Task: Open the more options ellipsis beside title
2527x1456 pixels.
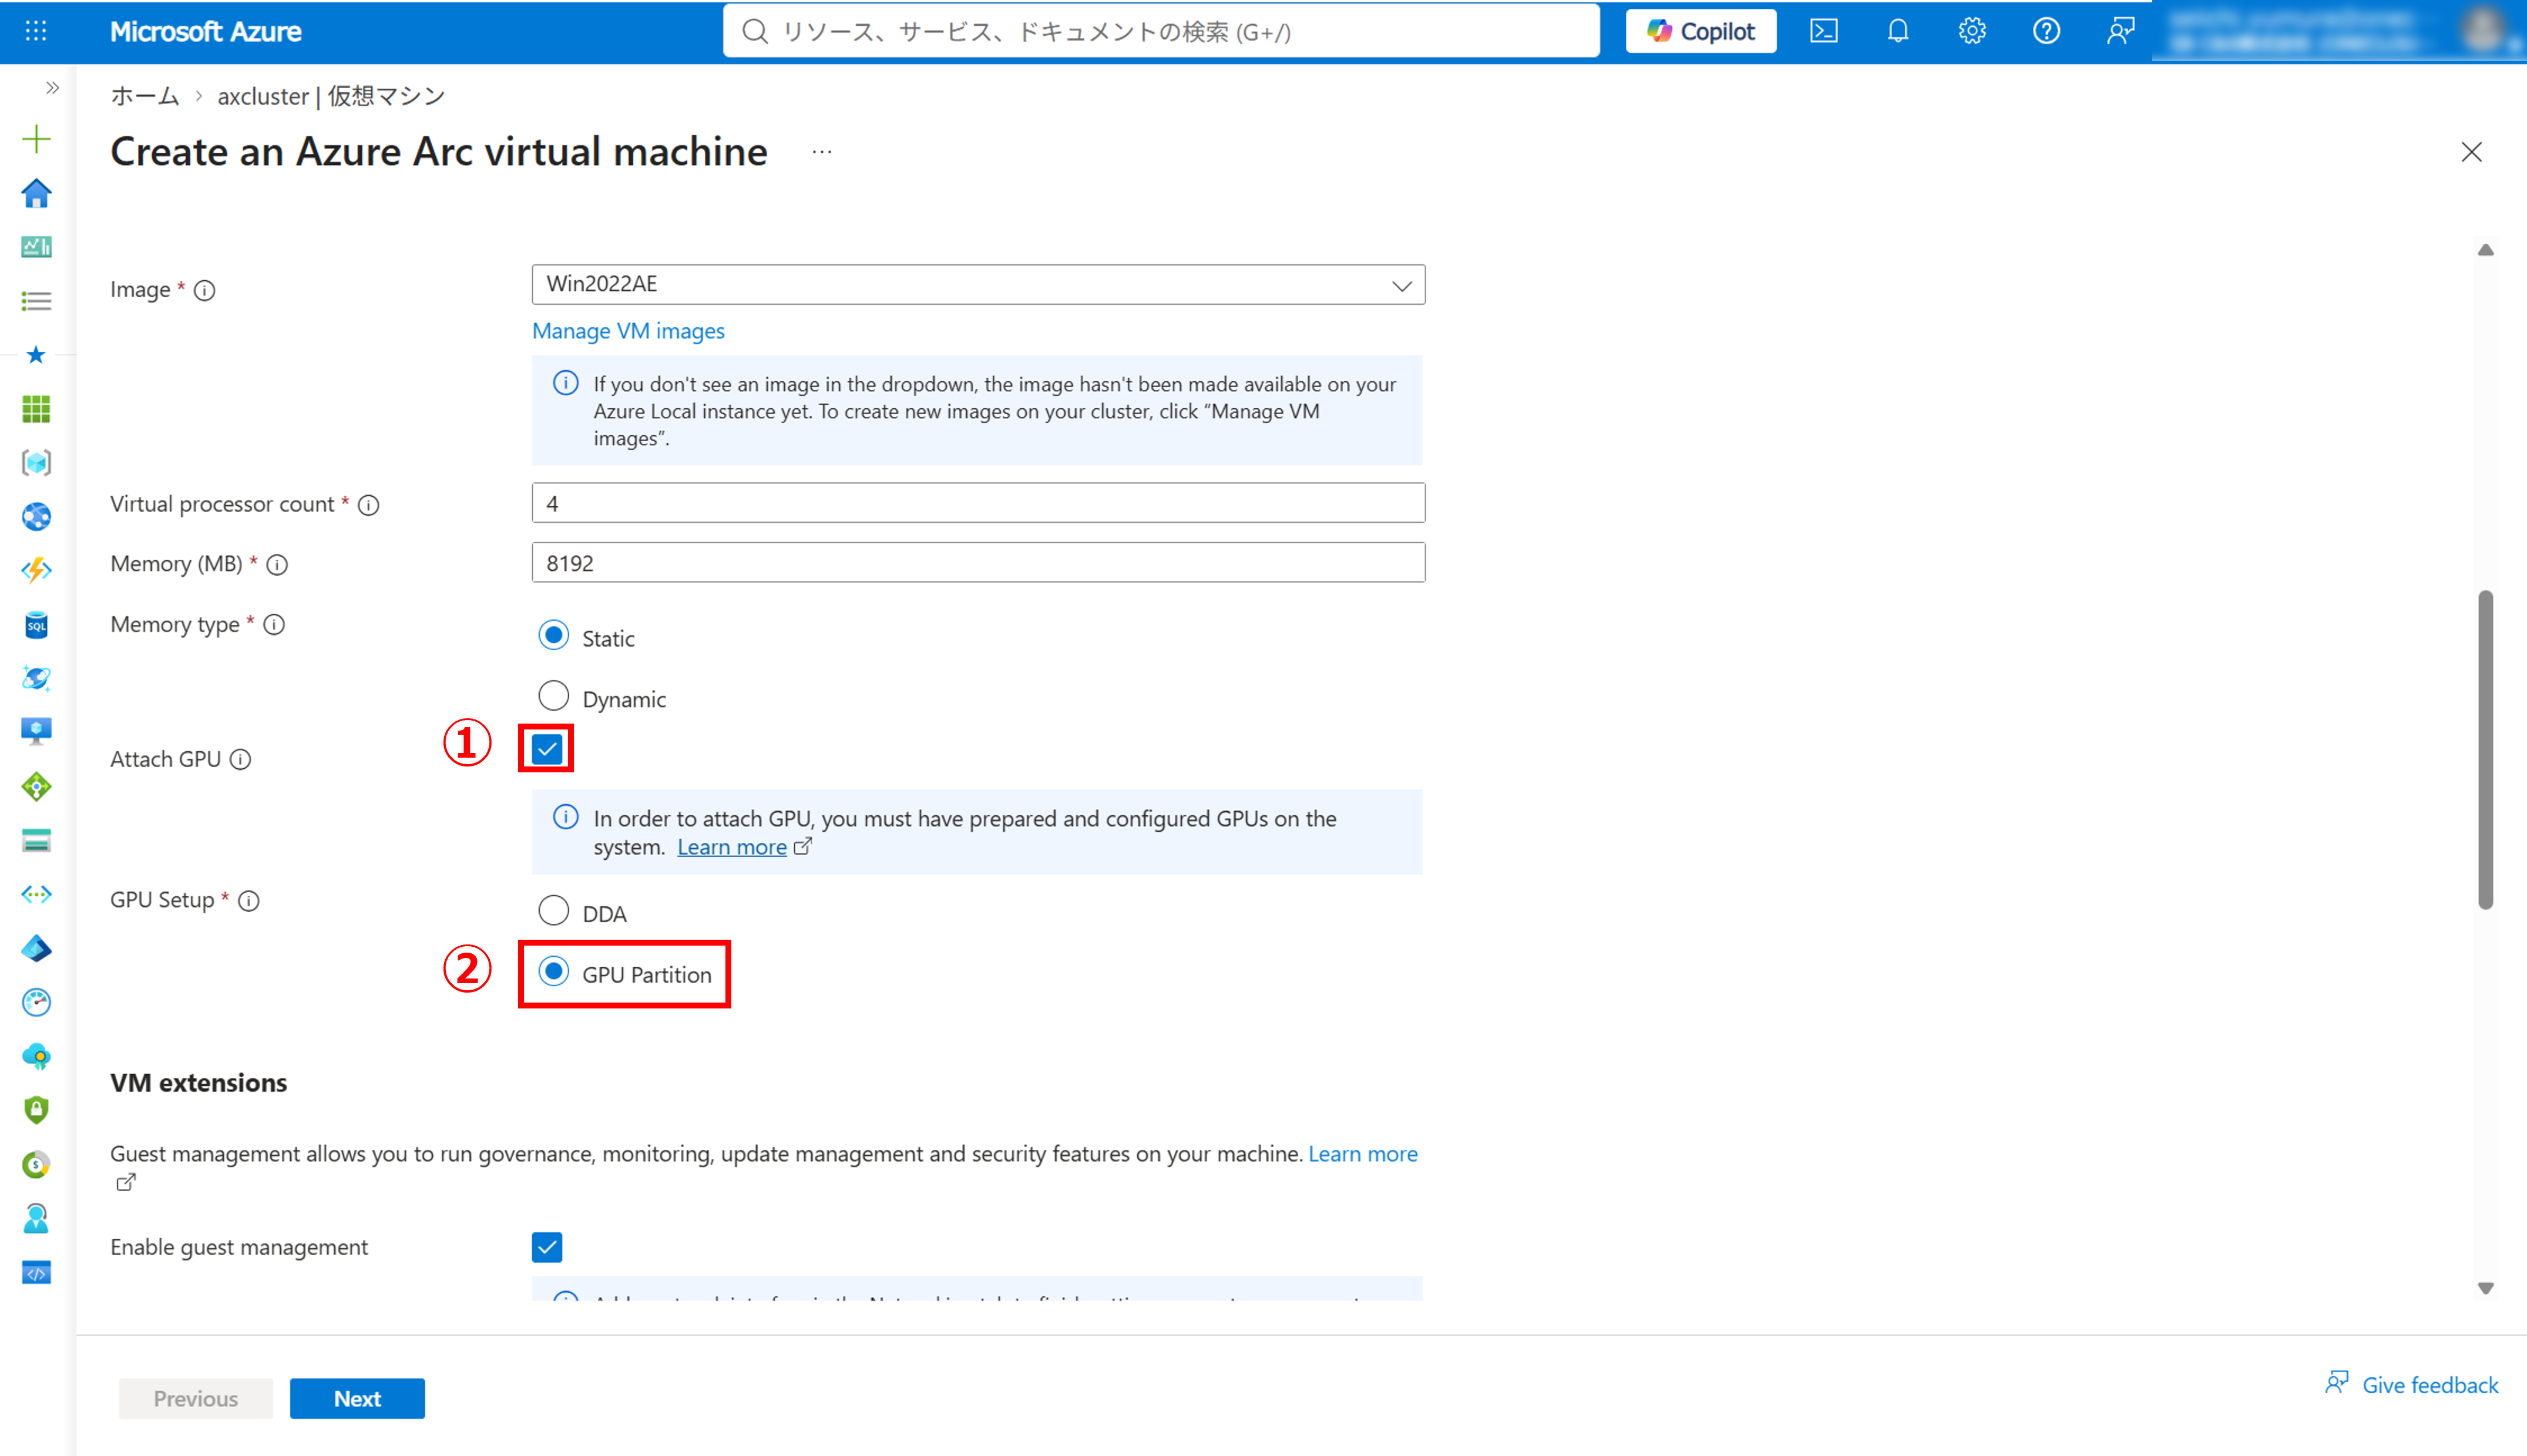Action: (x=822, y=152)
